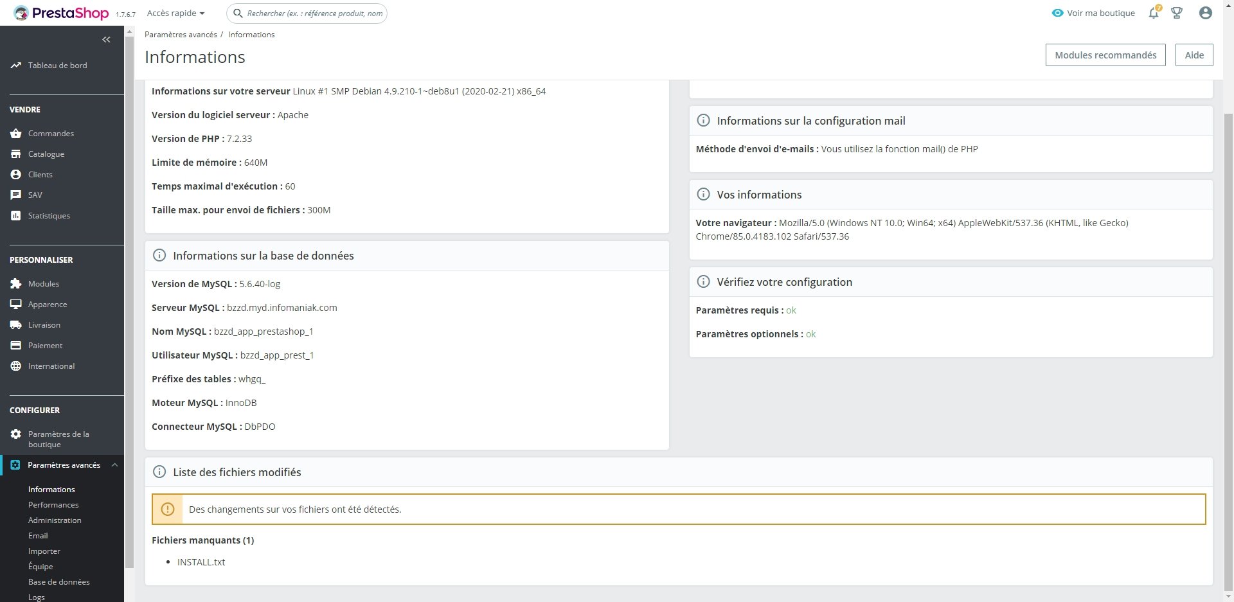
Task: Click the trophy merchant expertise icon
Action: point(1177,13)
